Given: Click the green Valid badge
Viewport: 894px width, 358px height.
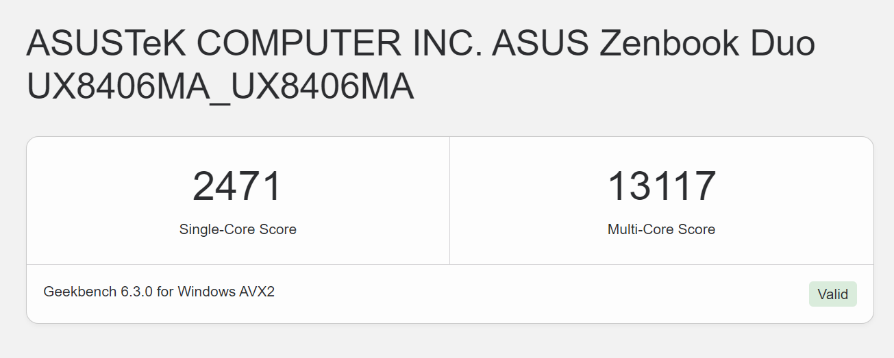Looking at the screenshot, I should [832, 294].
